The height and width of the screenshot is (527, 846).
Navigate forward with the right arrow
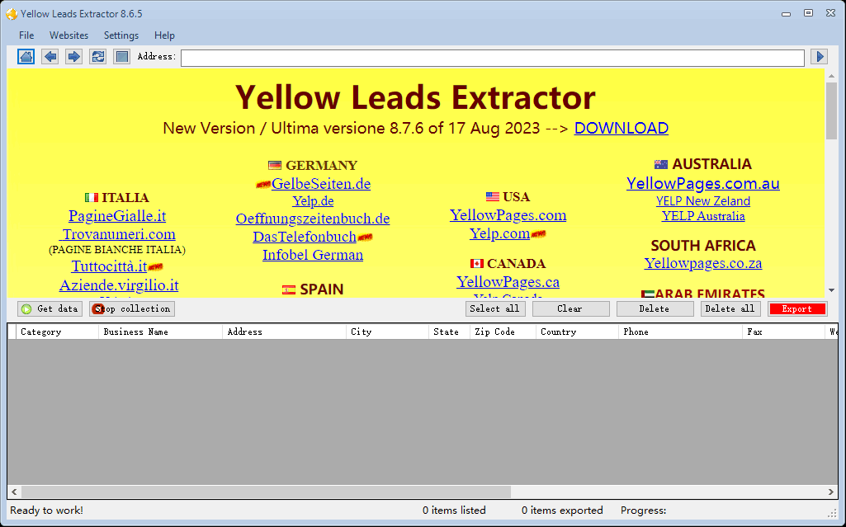(74, 57)
